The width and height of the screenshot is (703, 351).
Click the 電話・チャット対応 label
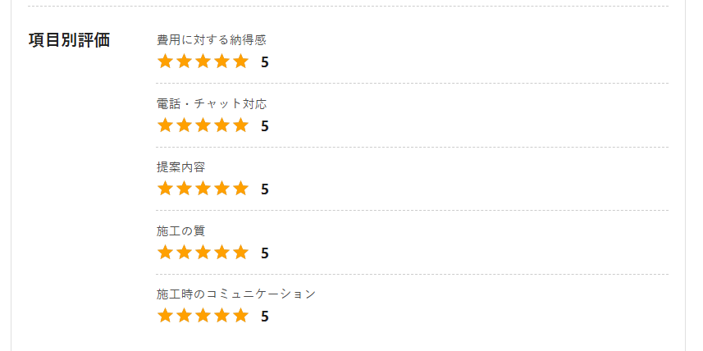(212, 104)
